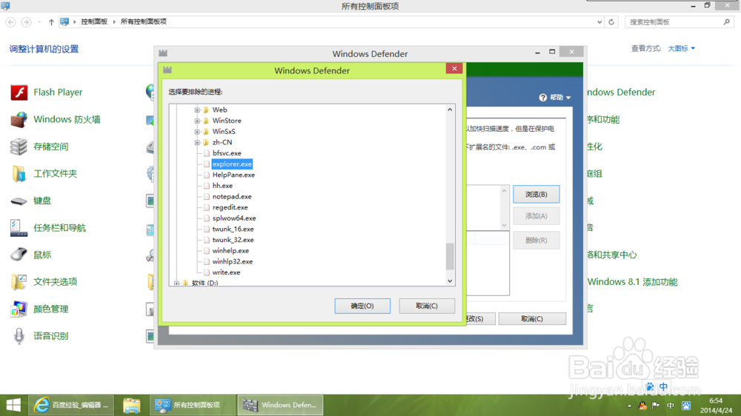Click the 浏览(B) browse button

point(536,194)
